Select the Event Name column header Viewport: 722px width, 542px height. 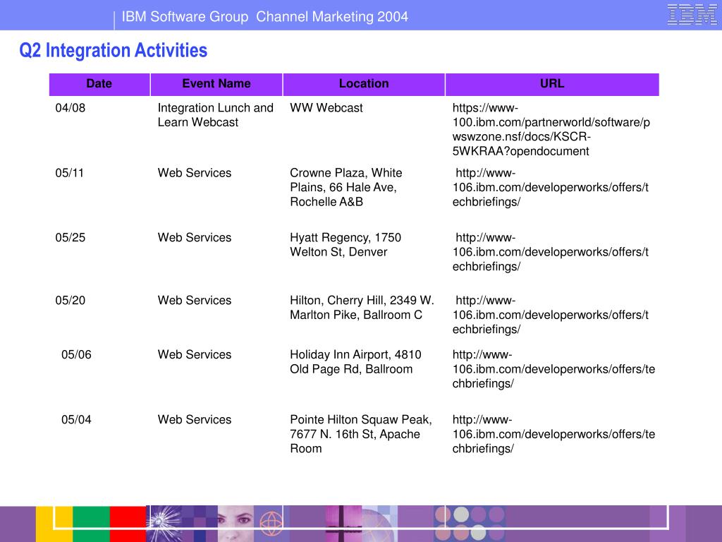click(216, 84)
